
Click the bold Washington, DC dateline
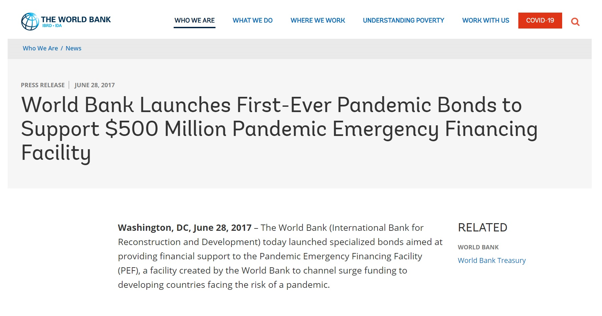tap(185, 228)
